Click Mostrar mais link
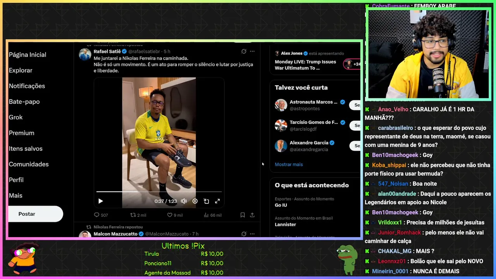The width and height of the screenshot is (496, 279). (x=289, y=164)
